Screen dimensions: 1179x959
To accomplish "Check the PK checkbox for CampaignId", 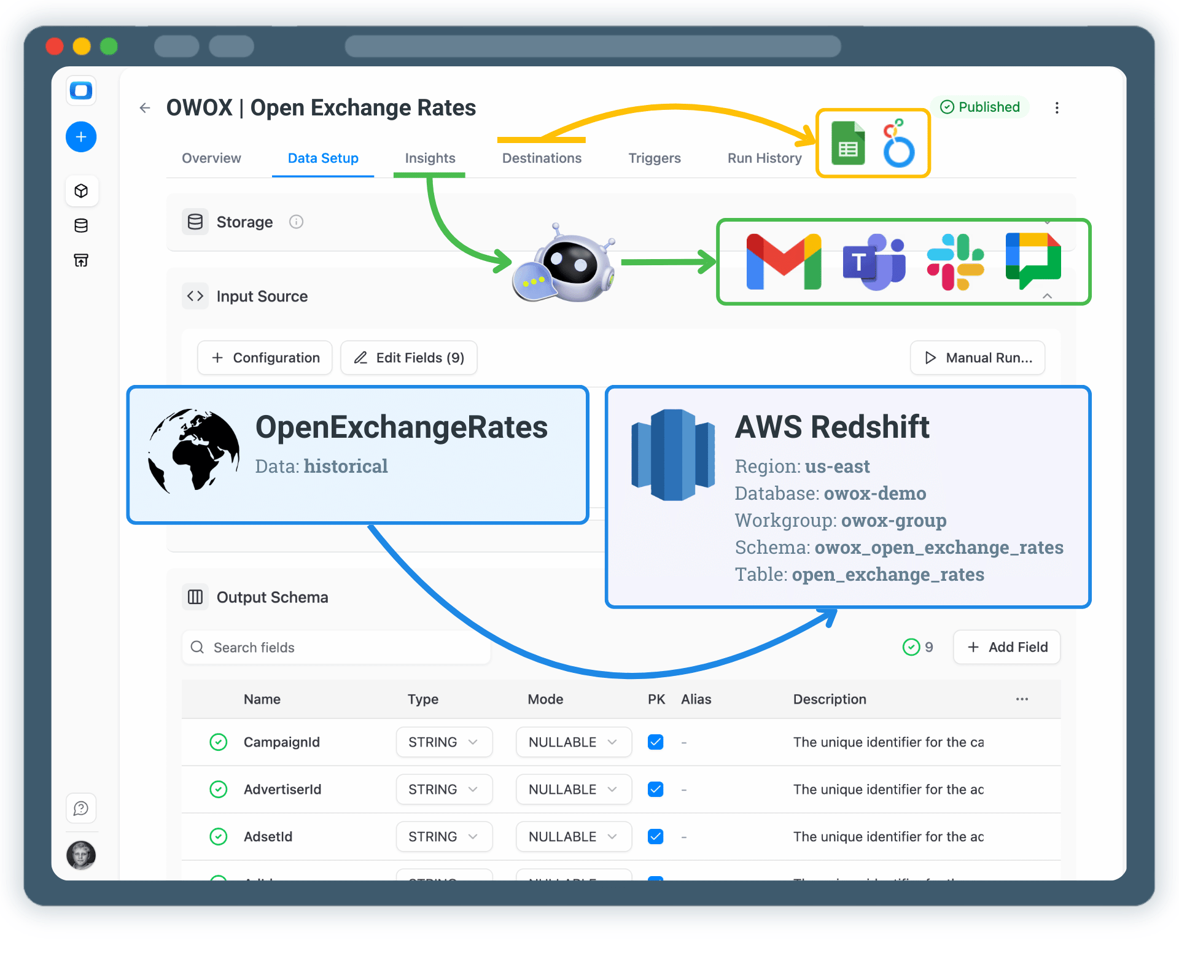I will click(655, 742).
